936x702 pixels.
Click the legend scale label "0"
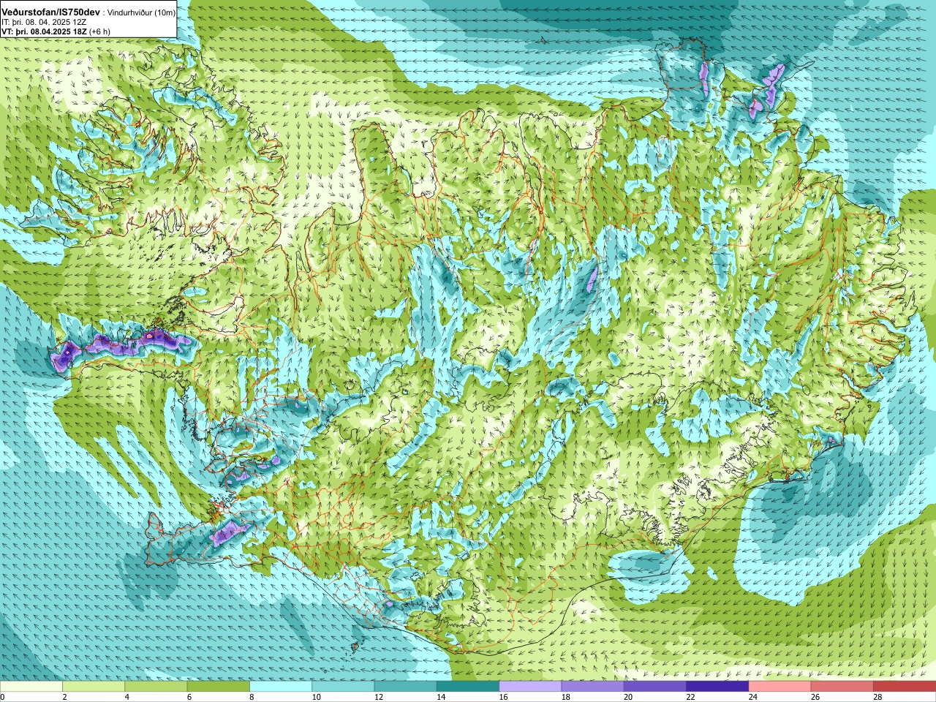coord(3,697)
